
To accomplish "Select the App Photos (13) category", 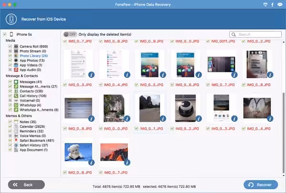I will 32,60.
